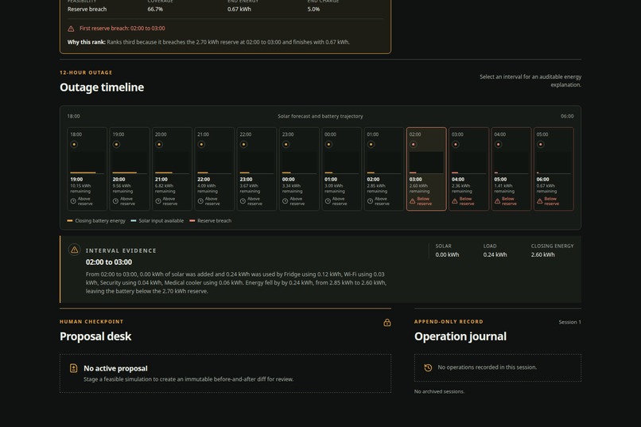Pick the 23:00 interval with 3.34 kWh remaining
This screenshot has width=641, height=427.
click(299, 169)
